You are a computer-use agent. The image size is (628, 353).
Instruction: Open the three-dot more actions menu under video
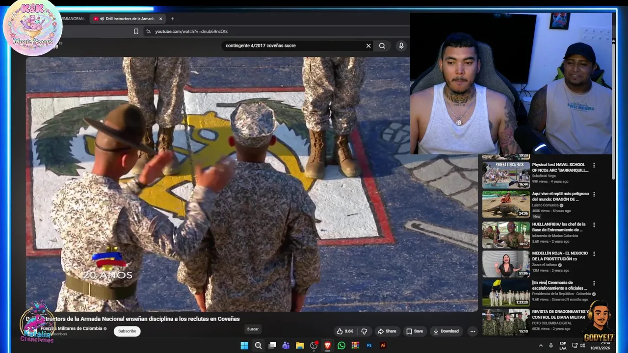[x=472, y=331]
